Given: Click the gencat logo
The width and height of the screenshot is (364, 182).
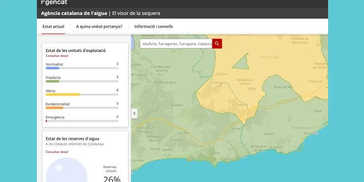Looking at the screenshot, I should coord(54,2).
